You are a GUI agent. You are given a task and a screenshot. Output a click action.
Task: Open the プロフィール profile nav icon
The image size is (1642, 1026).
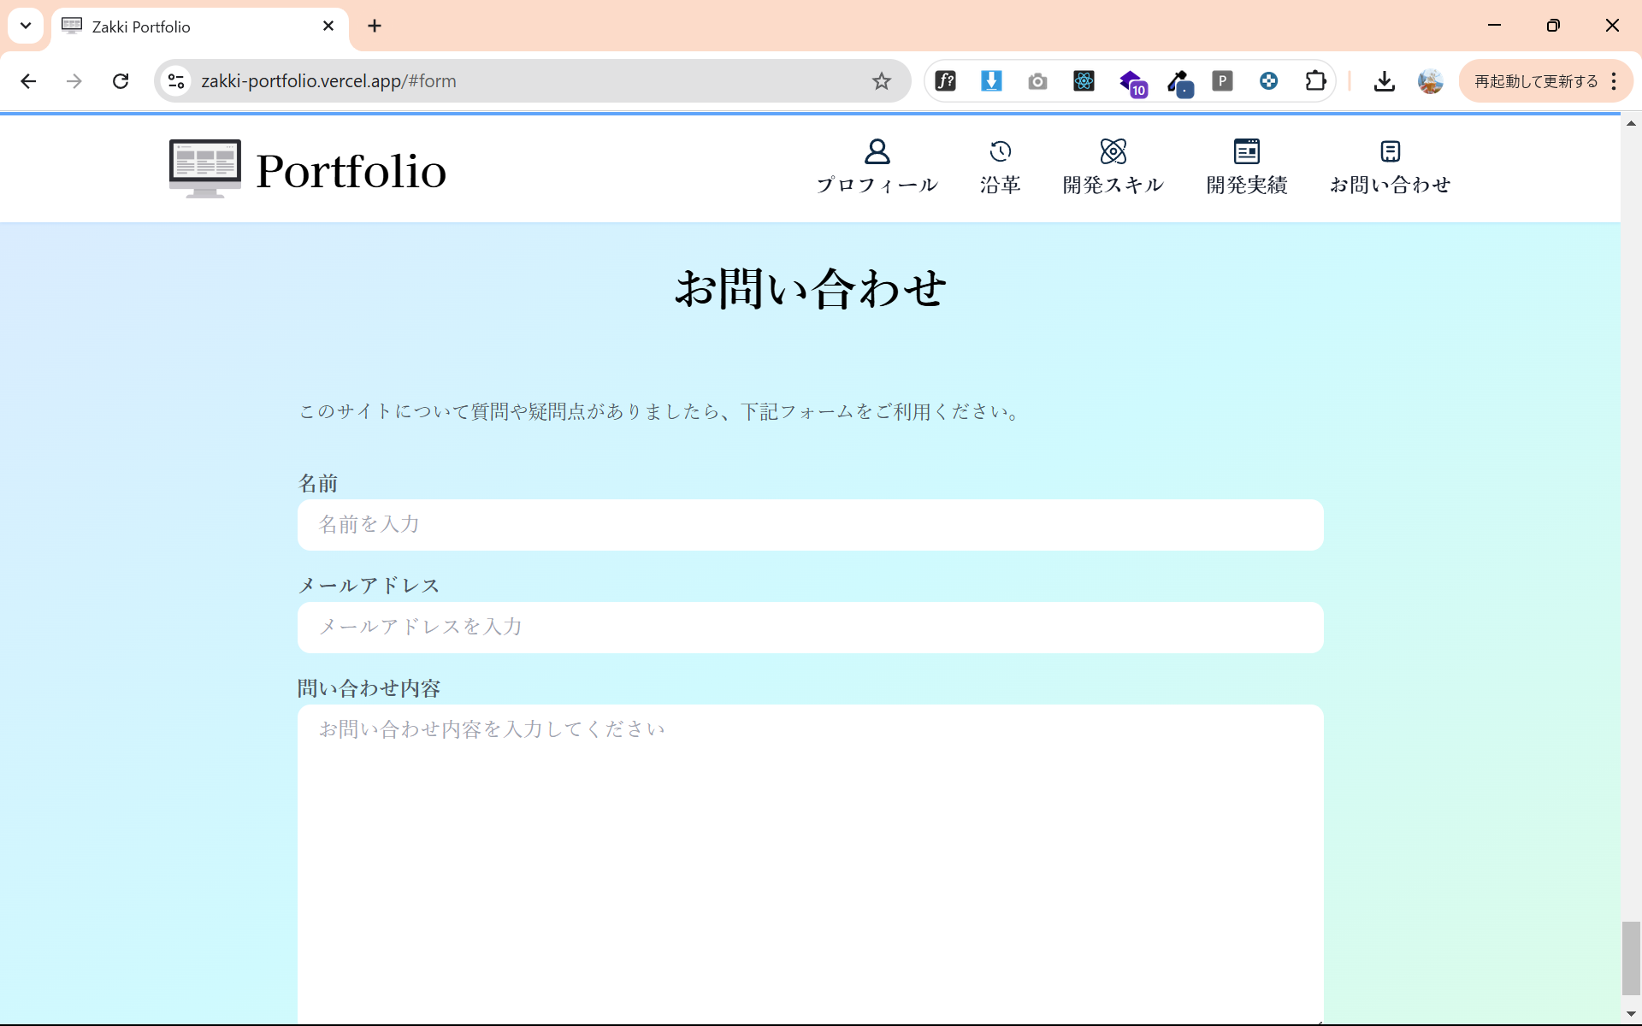click(877, 152)
